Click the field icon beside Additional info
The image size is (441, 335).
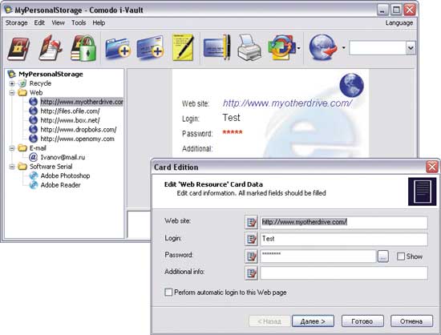251,273
